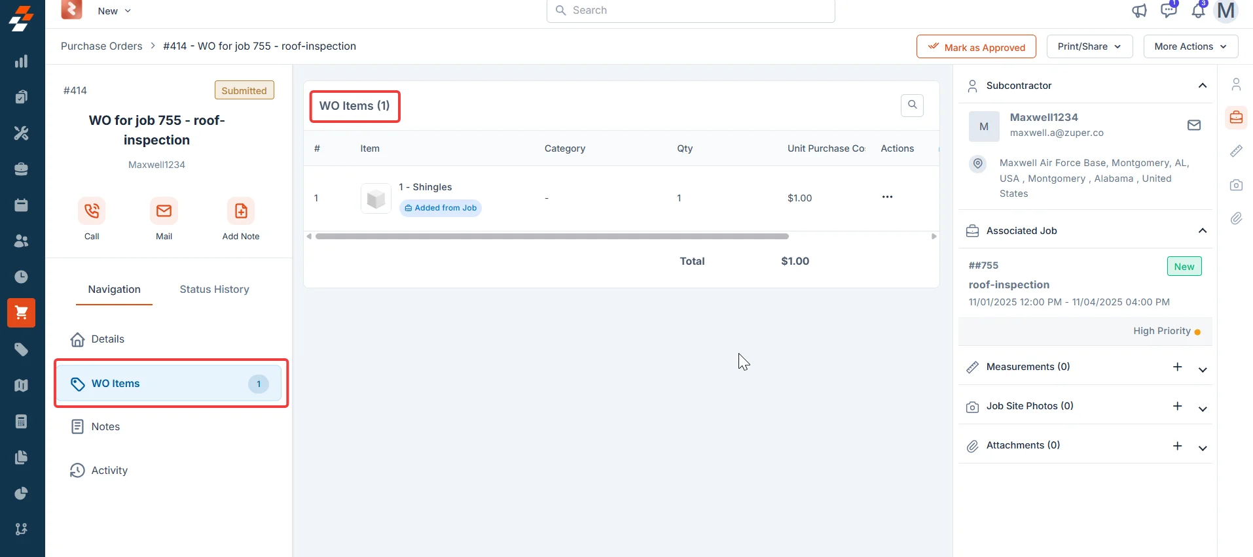Collapse the Associated Job section
Screen dimensions: 1253x557
pos(1203,231)
